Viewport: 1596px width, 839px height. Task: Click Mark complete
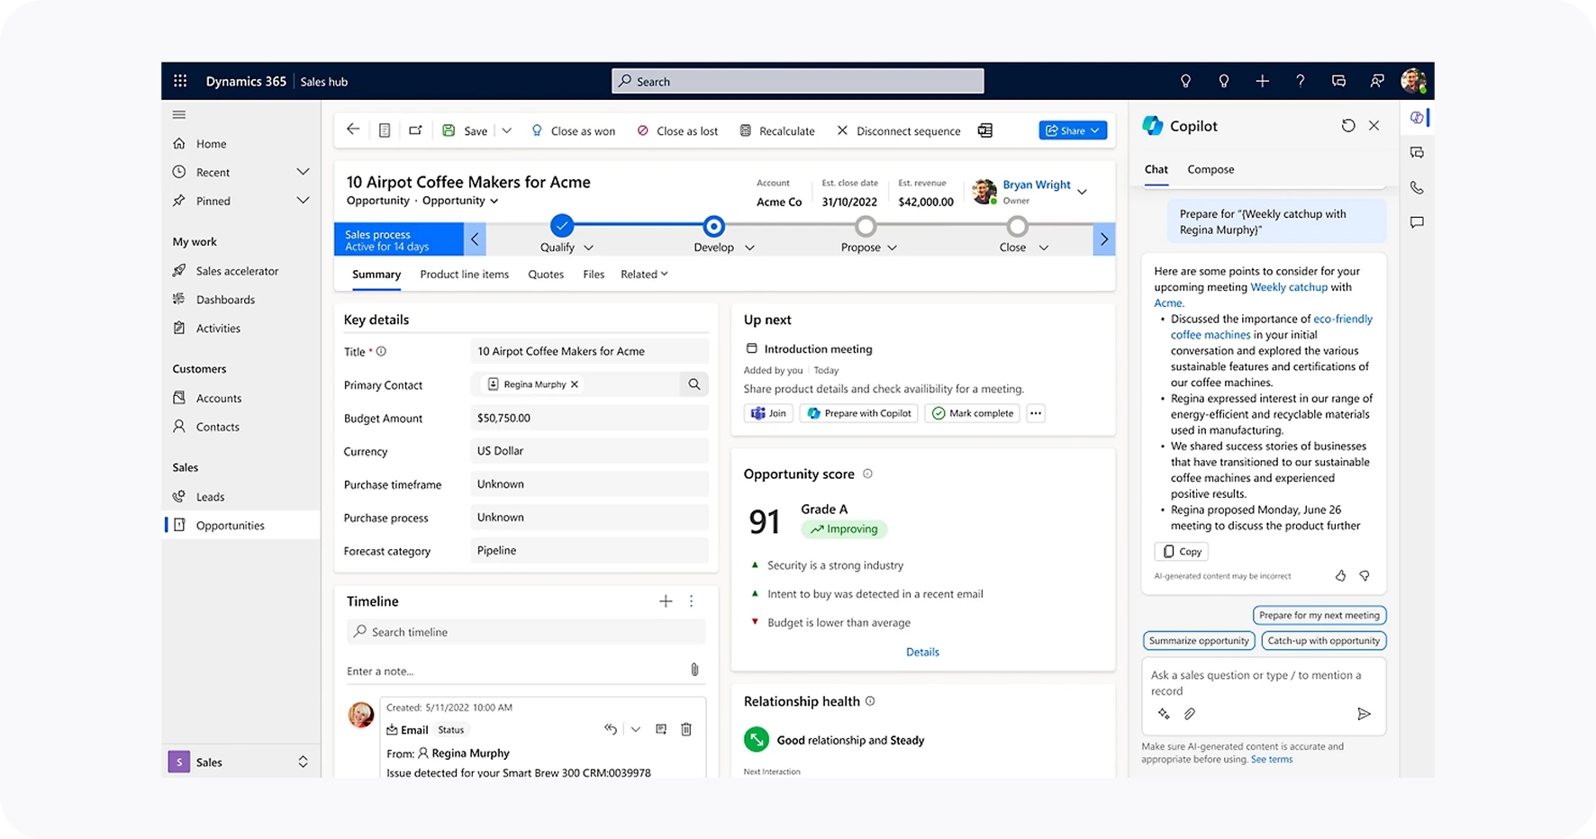click(x=973, y=413)
